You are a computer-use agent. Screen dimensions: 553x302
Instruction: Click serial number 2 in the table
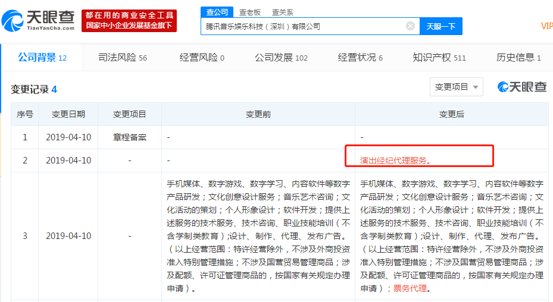(24, 161)
